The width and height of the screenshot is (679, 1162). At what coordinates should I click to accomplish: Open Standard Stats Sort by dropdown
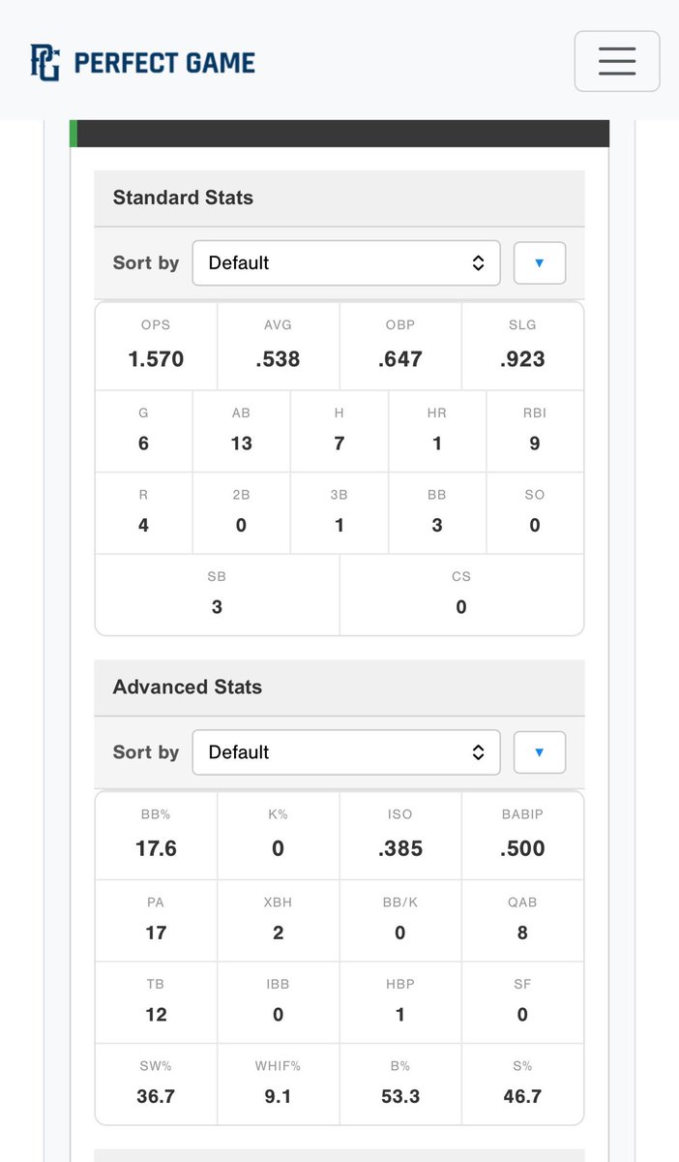(x=346, y=263)
